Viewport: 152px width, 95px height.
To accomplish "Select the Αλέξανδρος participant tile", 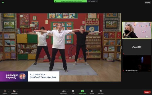I will 137,64.
